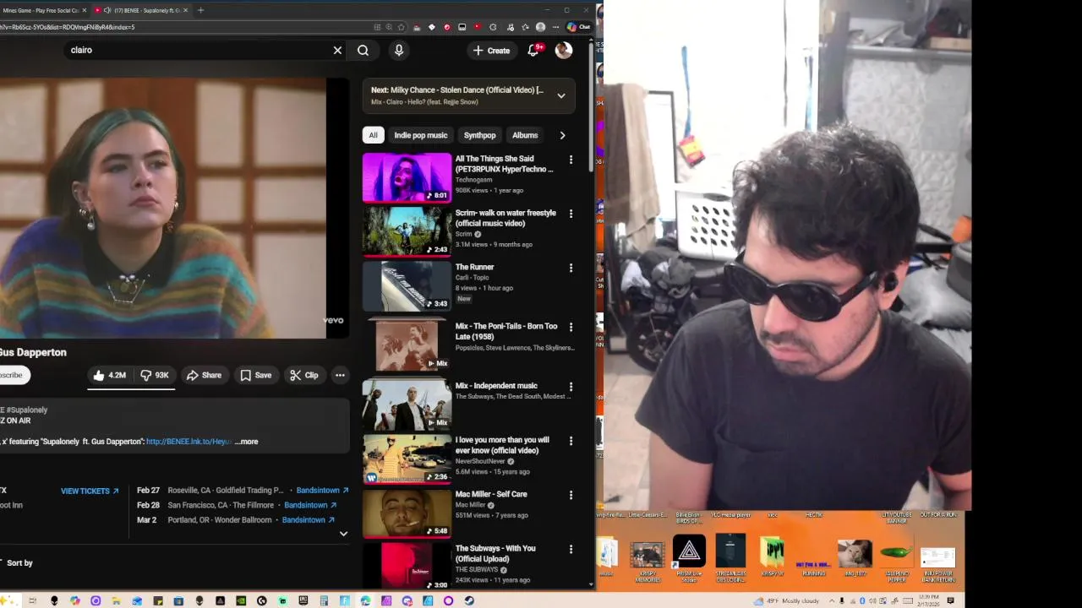
Task: Open Mac Miller Self Care thumbnail
Action: [x=407, y=513]
